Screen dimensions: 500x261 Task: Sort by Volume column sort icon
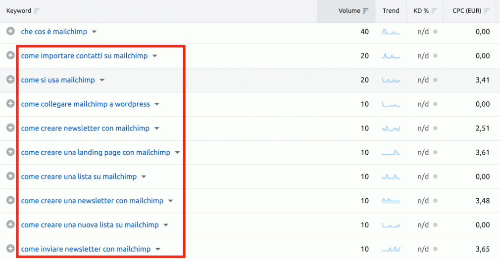tap(365, 11)
